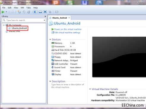Collapse the My Computer tree node

point(4,25)
